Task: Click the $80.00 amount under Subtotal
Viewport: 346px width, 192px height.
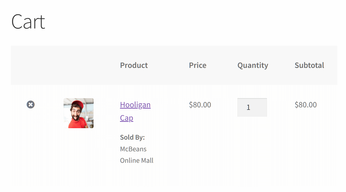Action: tap(306, 105)
